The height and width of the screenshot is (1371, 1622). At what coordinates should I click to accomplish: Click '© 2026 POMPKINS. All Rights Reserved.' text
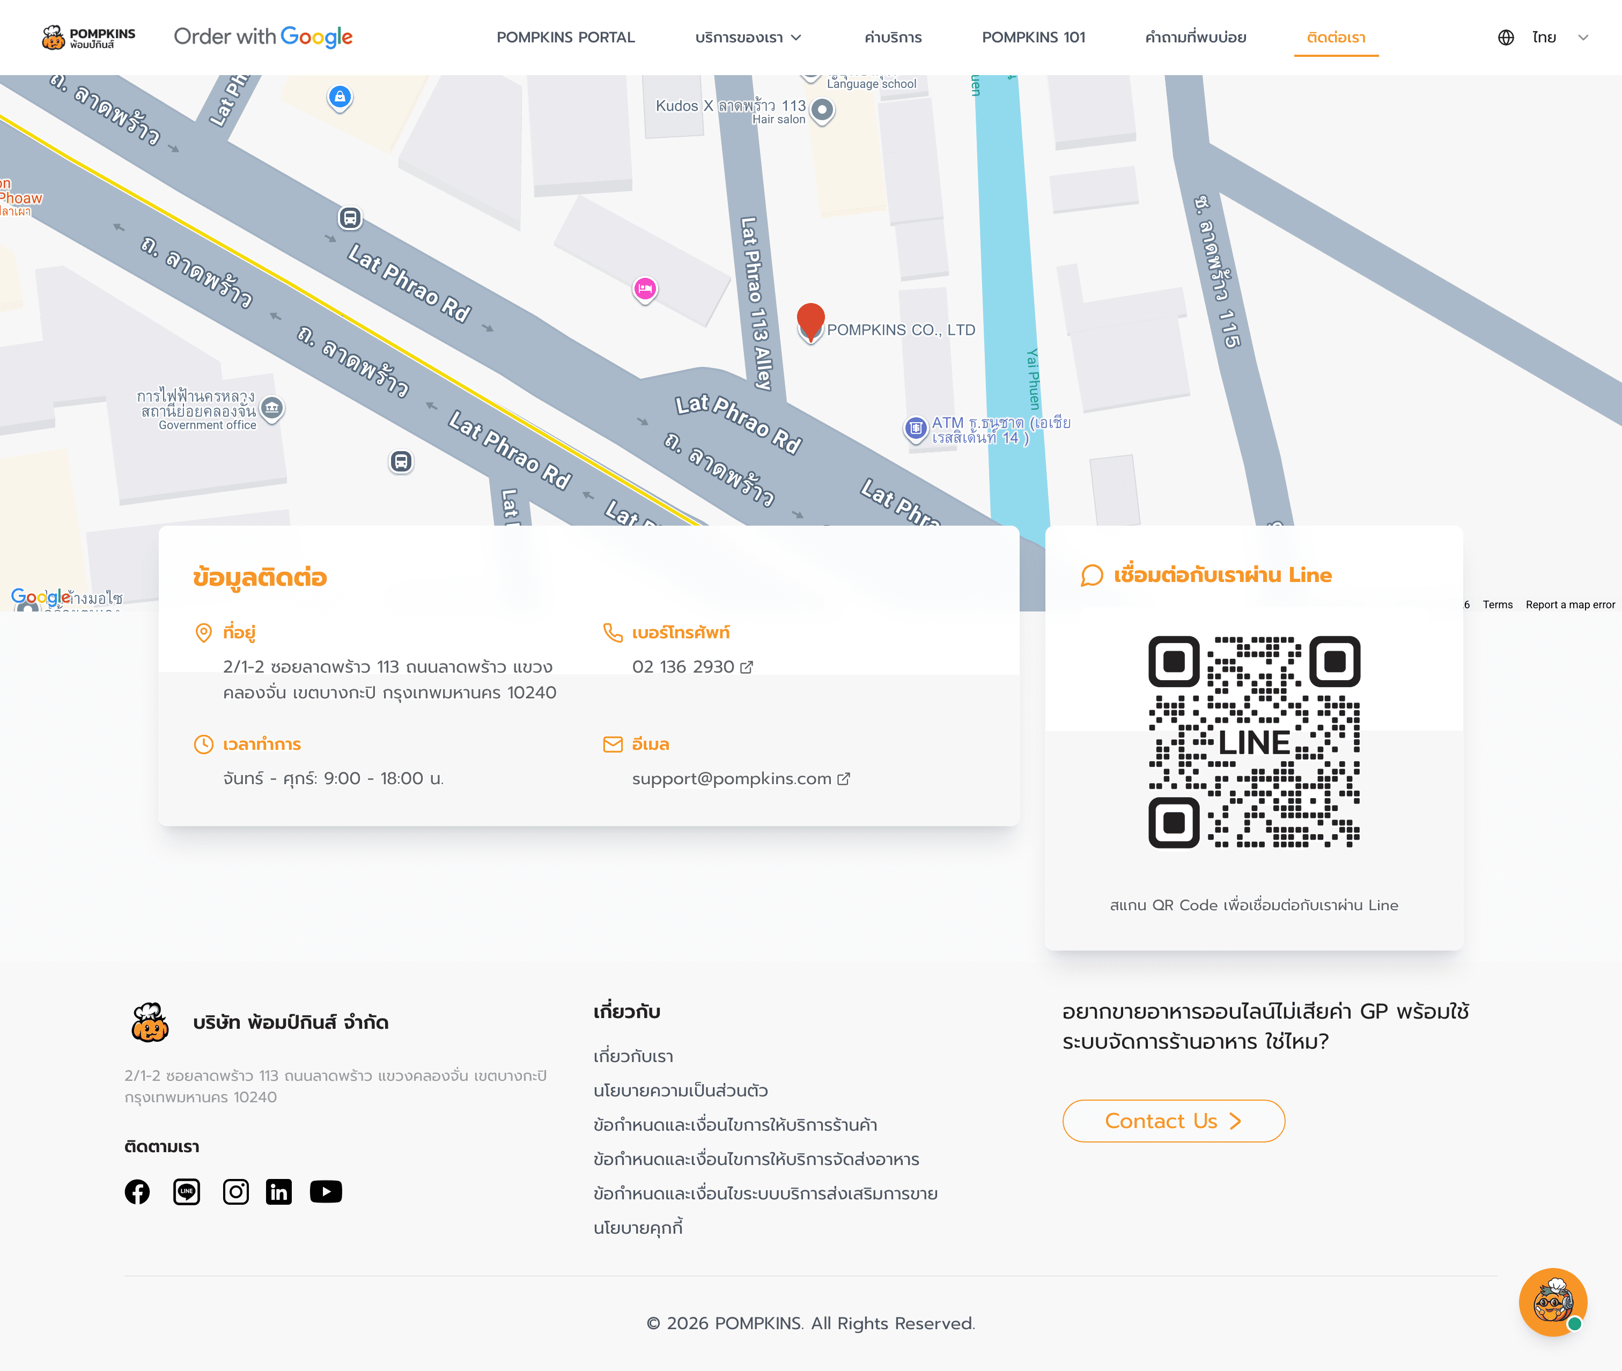tap(810, 1323)
